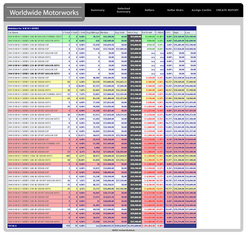This screenshot has height=235, width=247.
Task: Sort by the Avg Mileage column header
Action: coord(93,32)
